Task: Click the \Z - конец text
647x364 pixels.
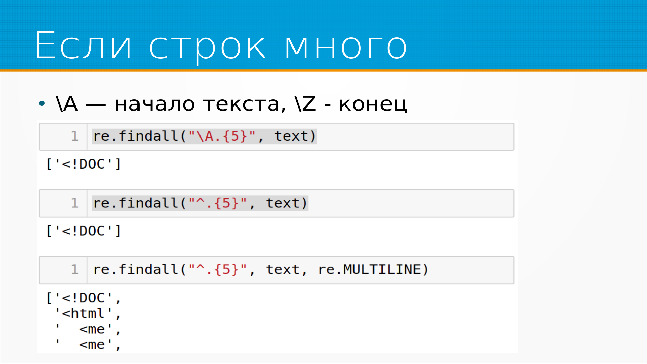Action: [x=350, y=104]
